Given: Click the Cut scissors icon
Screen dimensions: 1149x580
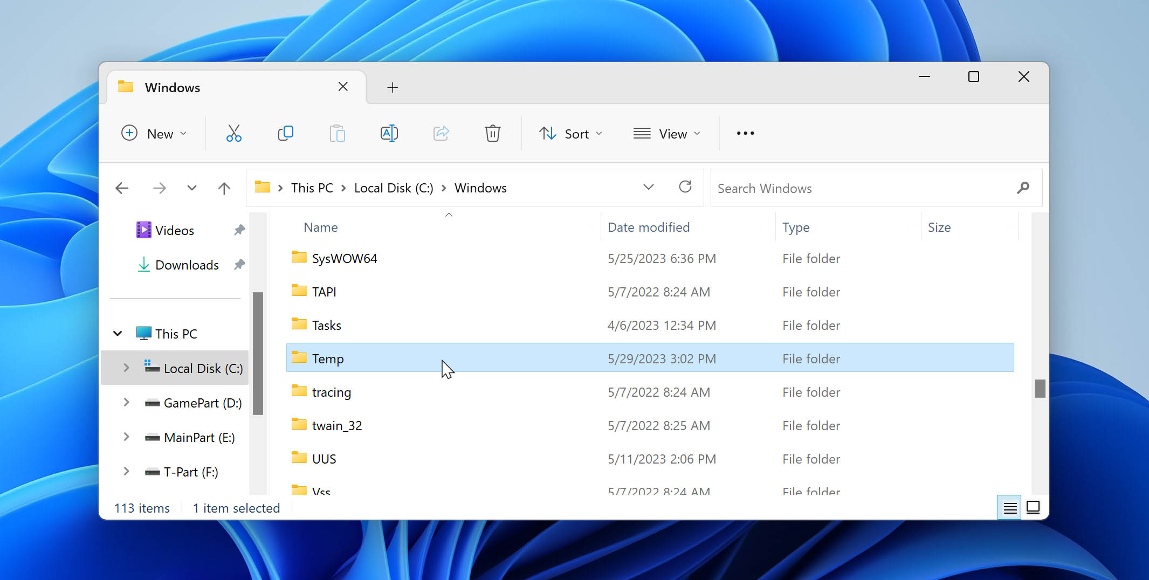Looking at the screenshot, I should coord(233,133).
